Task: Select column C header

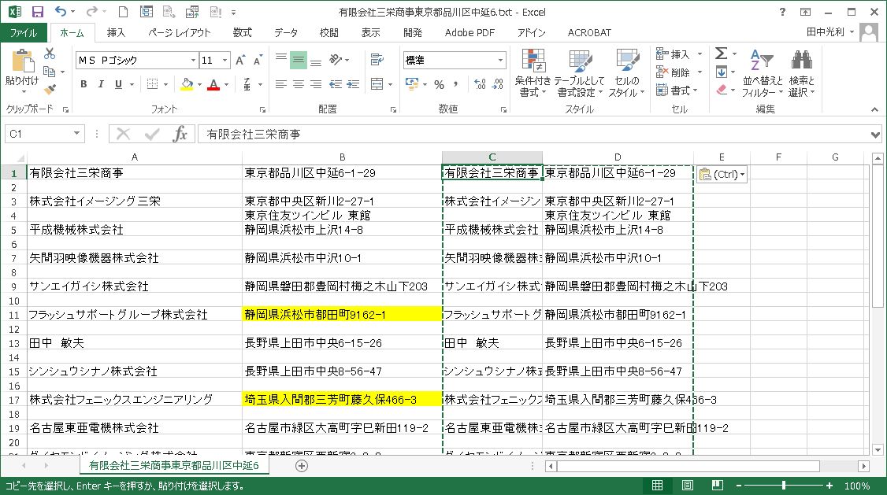Action: pos(492,157)
